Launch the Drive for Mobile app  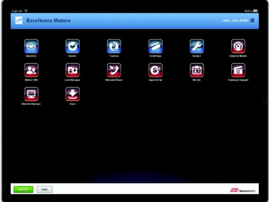click(238, 46)
